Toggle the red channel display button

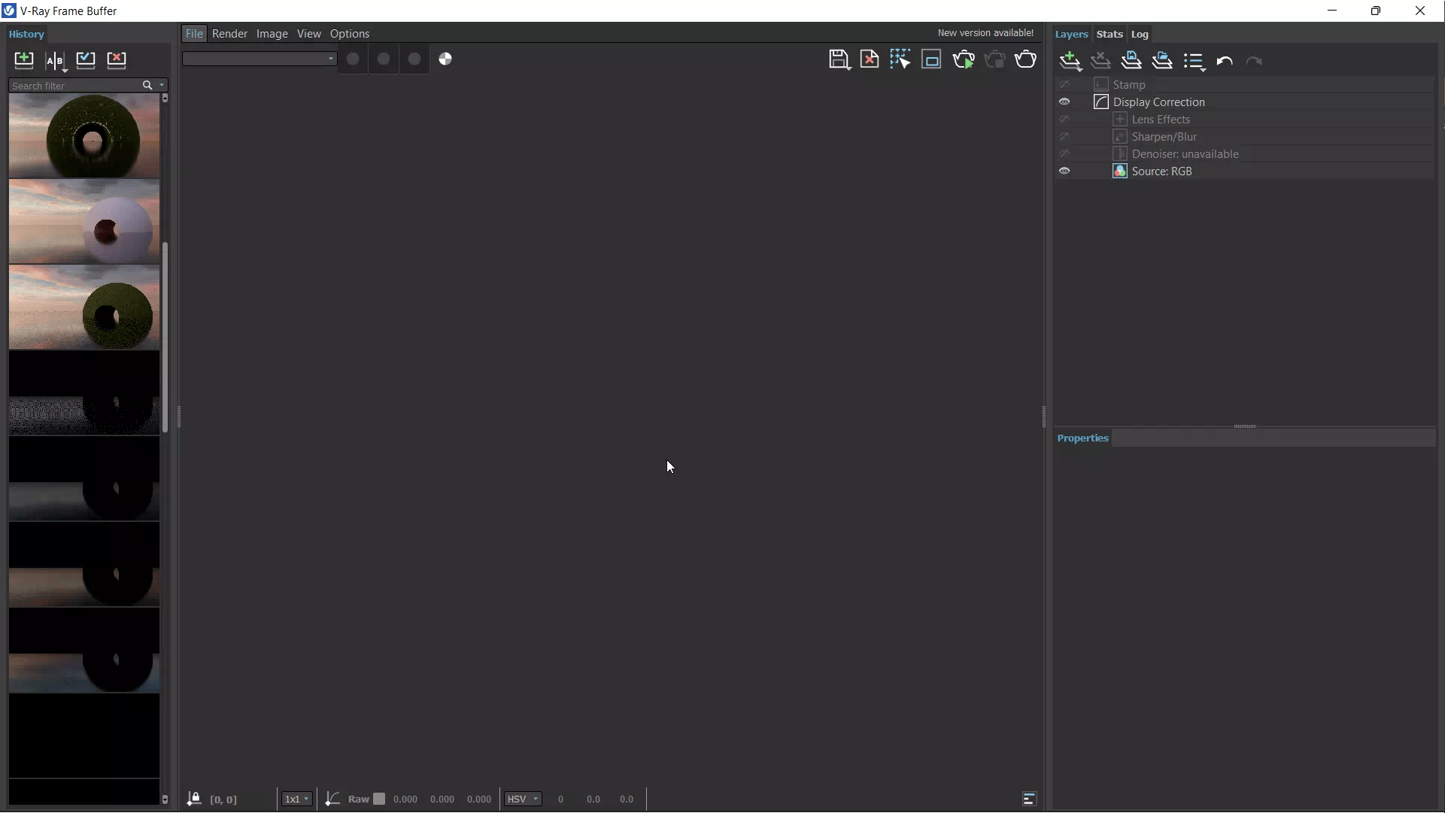coord(354,59)
